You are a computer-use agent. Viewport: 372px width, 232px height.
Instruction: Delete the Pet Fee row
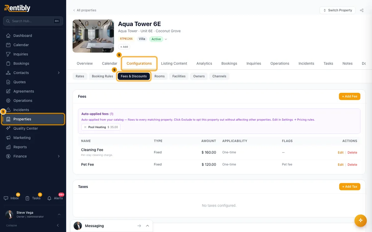point(352,165)
